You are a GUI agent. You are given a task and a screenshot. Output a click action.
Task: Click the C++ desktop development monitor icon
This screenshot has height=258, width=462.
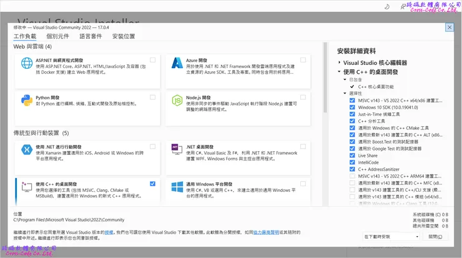(27, 187)
